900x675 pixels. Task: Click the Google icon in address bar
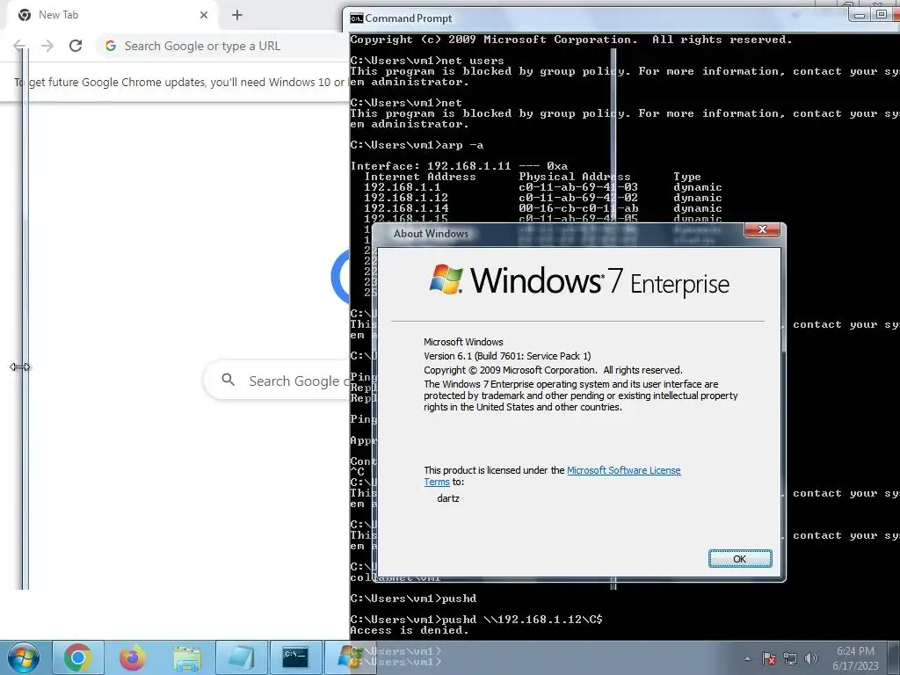click(111, 46)
